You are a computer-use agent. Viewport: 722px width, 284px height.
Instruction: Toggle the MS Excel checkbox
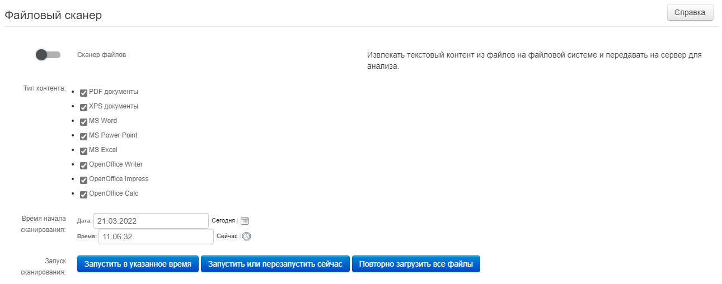point(84,151)
